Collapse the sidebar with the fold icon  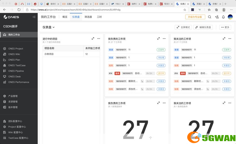[34, 17]
